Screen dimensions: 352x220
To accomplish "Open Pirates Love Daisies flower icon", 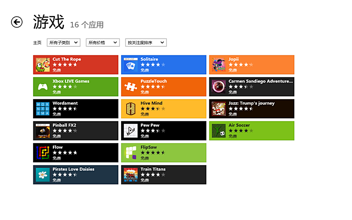I will tap(43, 175).
